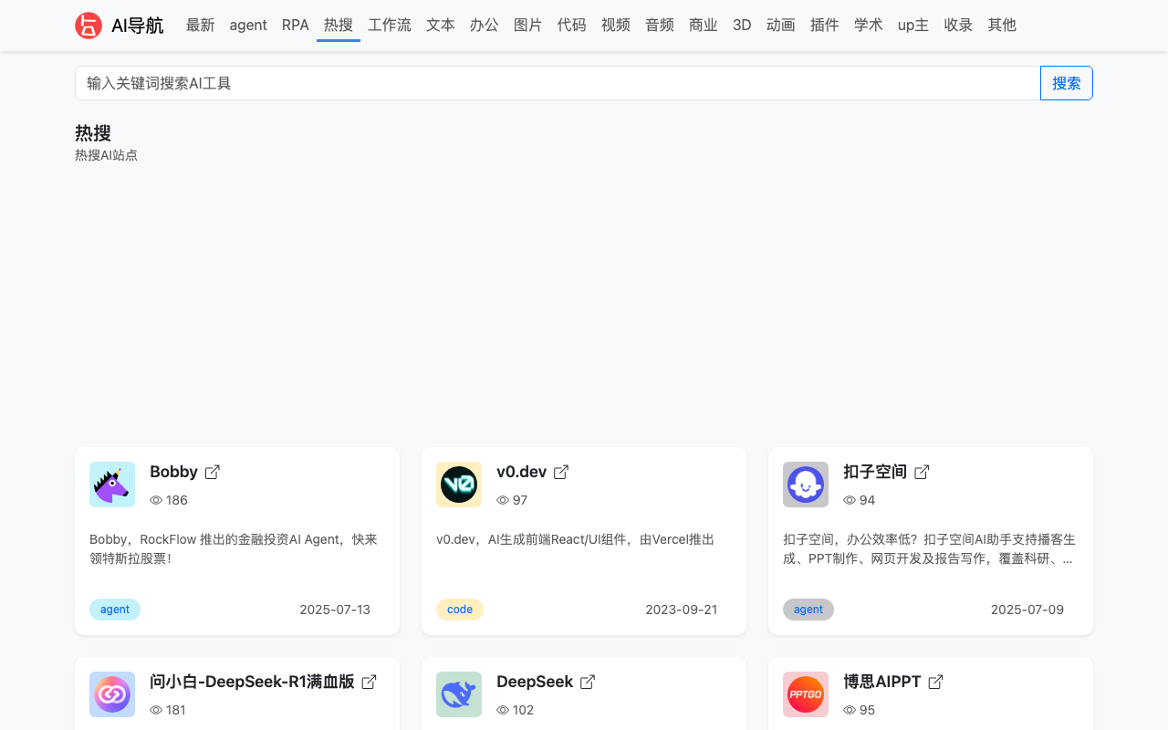Click the Bobby unicorn logo thumbnail
Screen dimensions: 1168x730
click(x=112, y=485)
